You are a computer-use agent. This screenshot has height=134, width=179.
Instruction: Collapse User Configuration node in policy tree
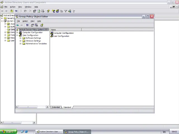coord(17,35)
